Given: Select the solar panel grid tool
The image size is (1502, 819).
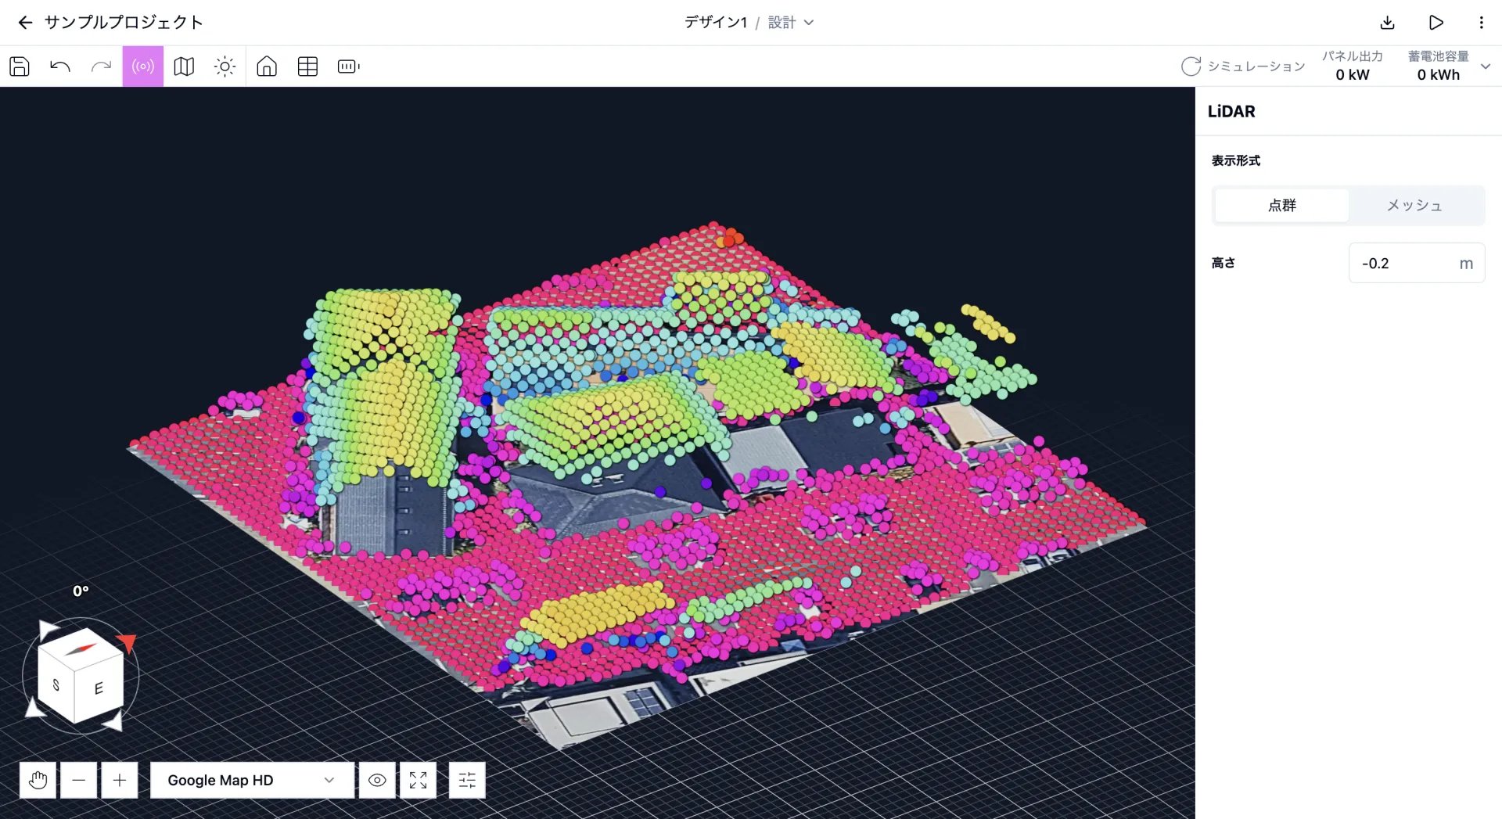Looking at the screenshot, I should click(307, 66).
